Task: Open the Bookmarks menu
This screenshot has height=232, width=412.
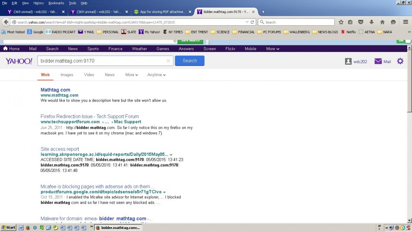Action: (x=56, y=3)
